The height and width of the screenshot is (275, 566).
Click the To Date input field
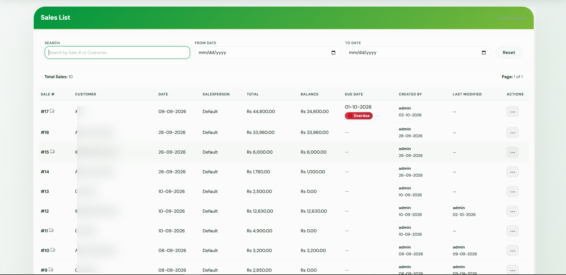(418, 52)
